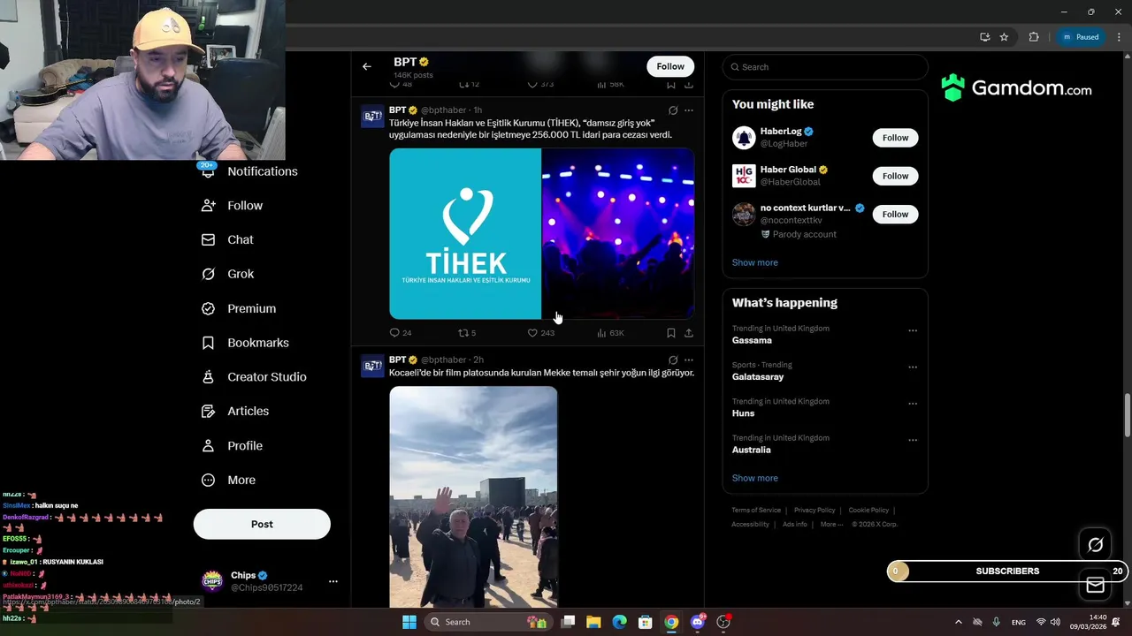Viewport: 1132px width, 636px height.
Task: Bookmark the TİHEK post
Action: point(670,333)
